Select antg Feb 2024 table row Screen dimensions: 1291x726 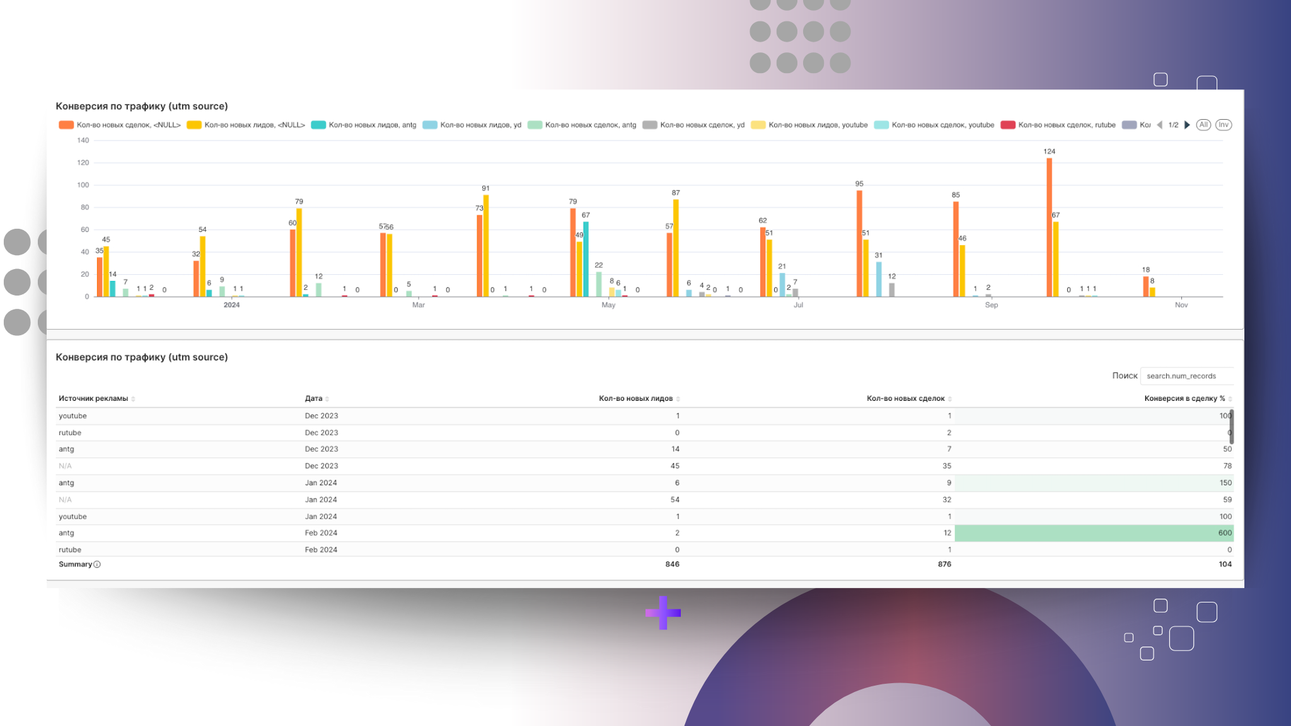pos(504,533)
